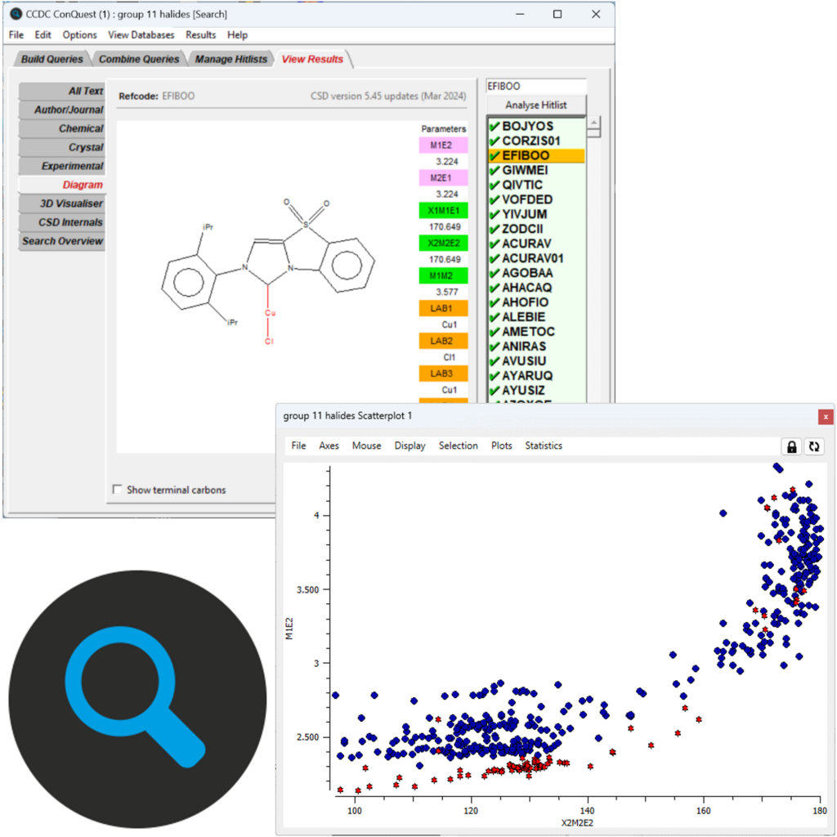
Task: Click the green tick beside BOJYOS
Action: [494, 126]
